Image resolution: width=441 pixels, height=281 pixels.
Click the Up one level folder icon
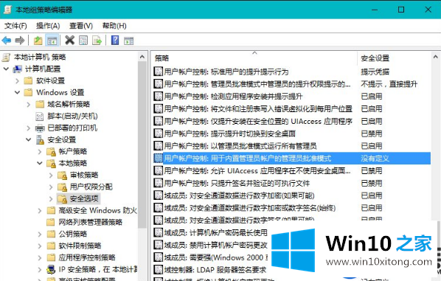click(x=38, y=41)
